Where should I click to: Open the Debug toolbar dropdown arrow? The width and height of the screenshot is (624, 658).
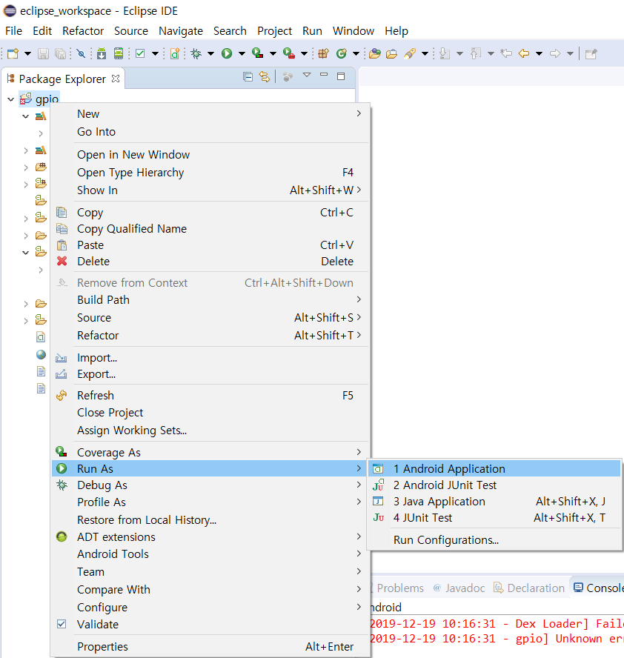210,53
